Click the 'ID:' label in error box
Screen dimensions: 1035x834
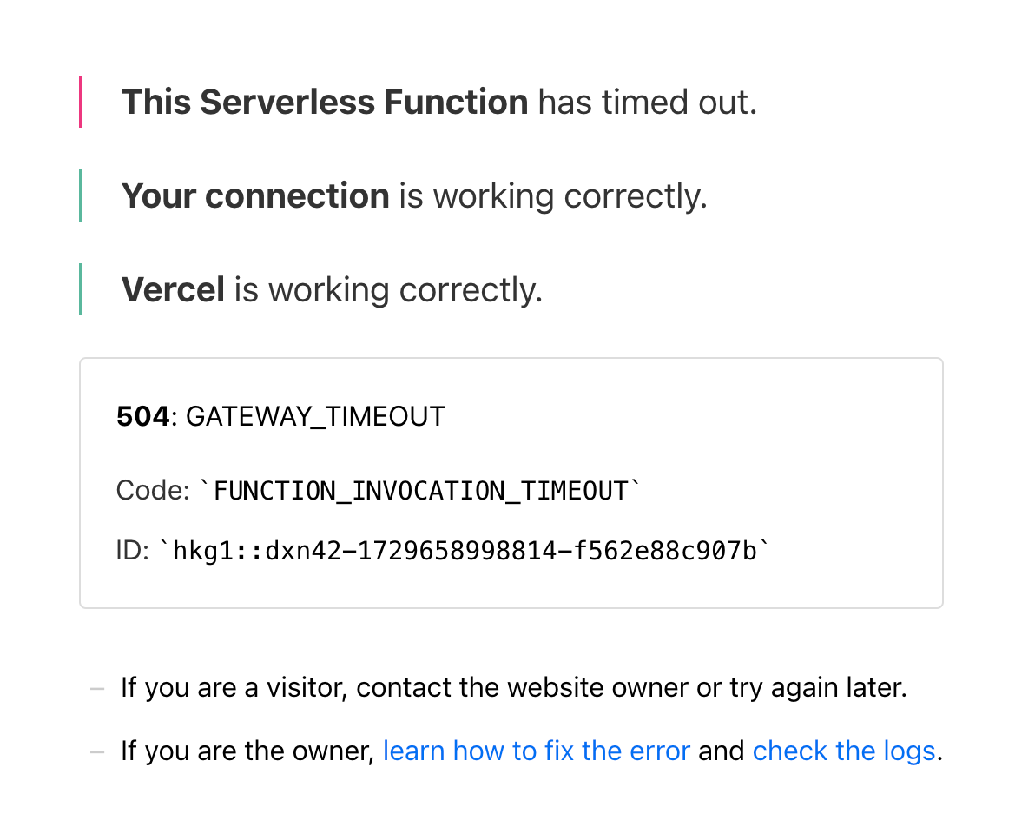[133, 550]
